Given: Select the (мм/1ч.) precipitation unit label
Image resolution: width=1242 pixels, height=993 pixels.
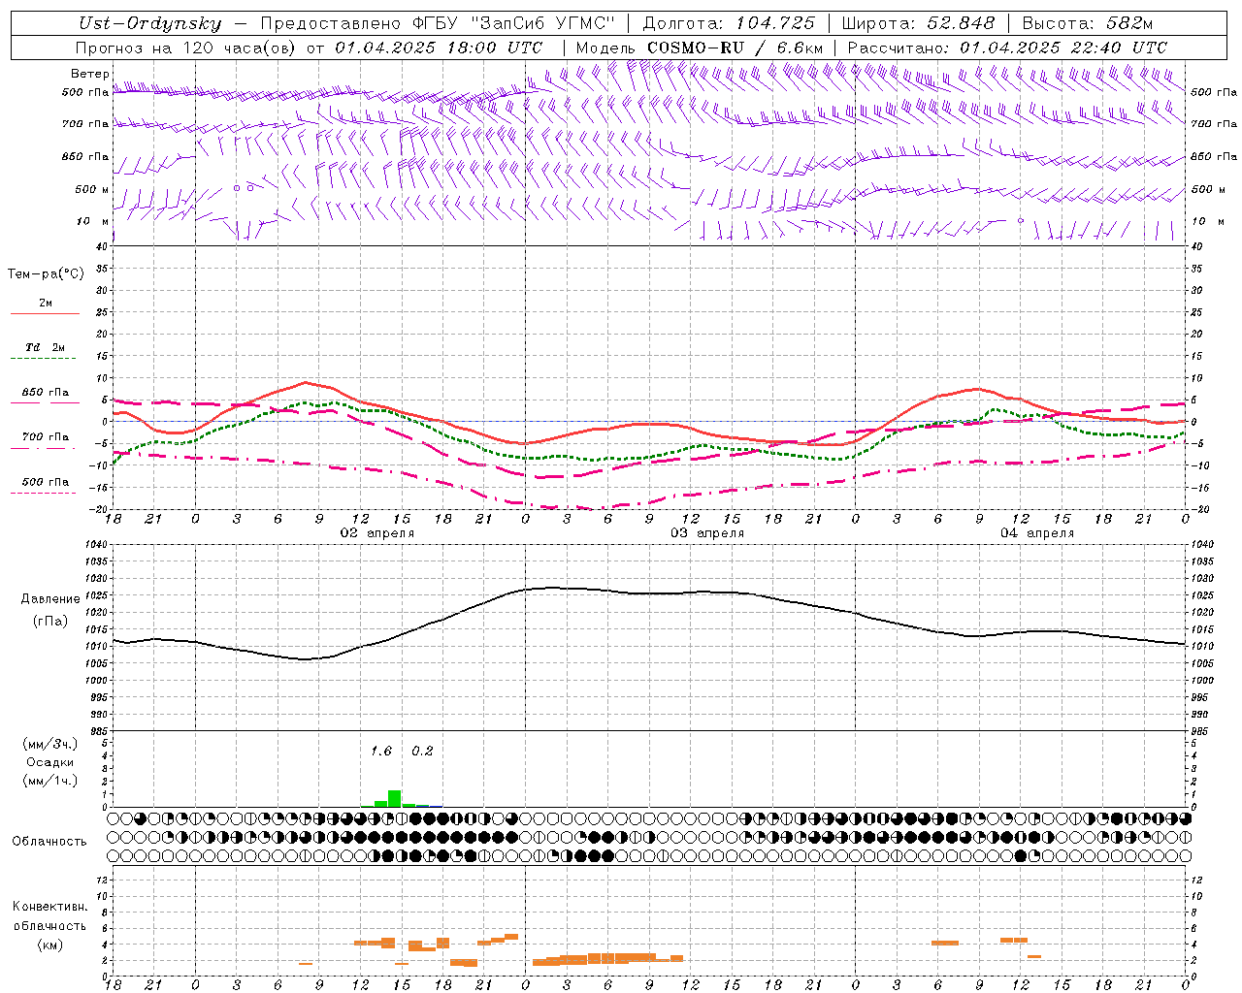Looking at the screenshot, I should (x=50, y=781).
